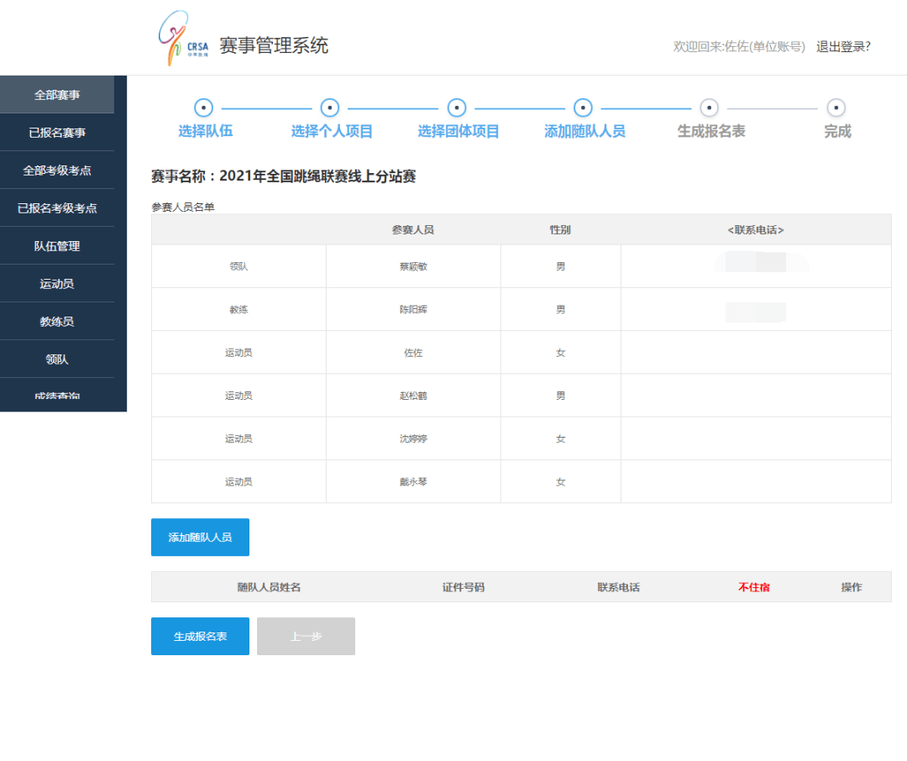907x761 pixels.
Task: Click the 选择团体项目 step label
Action: (x=459, y=131)
